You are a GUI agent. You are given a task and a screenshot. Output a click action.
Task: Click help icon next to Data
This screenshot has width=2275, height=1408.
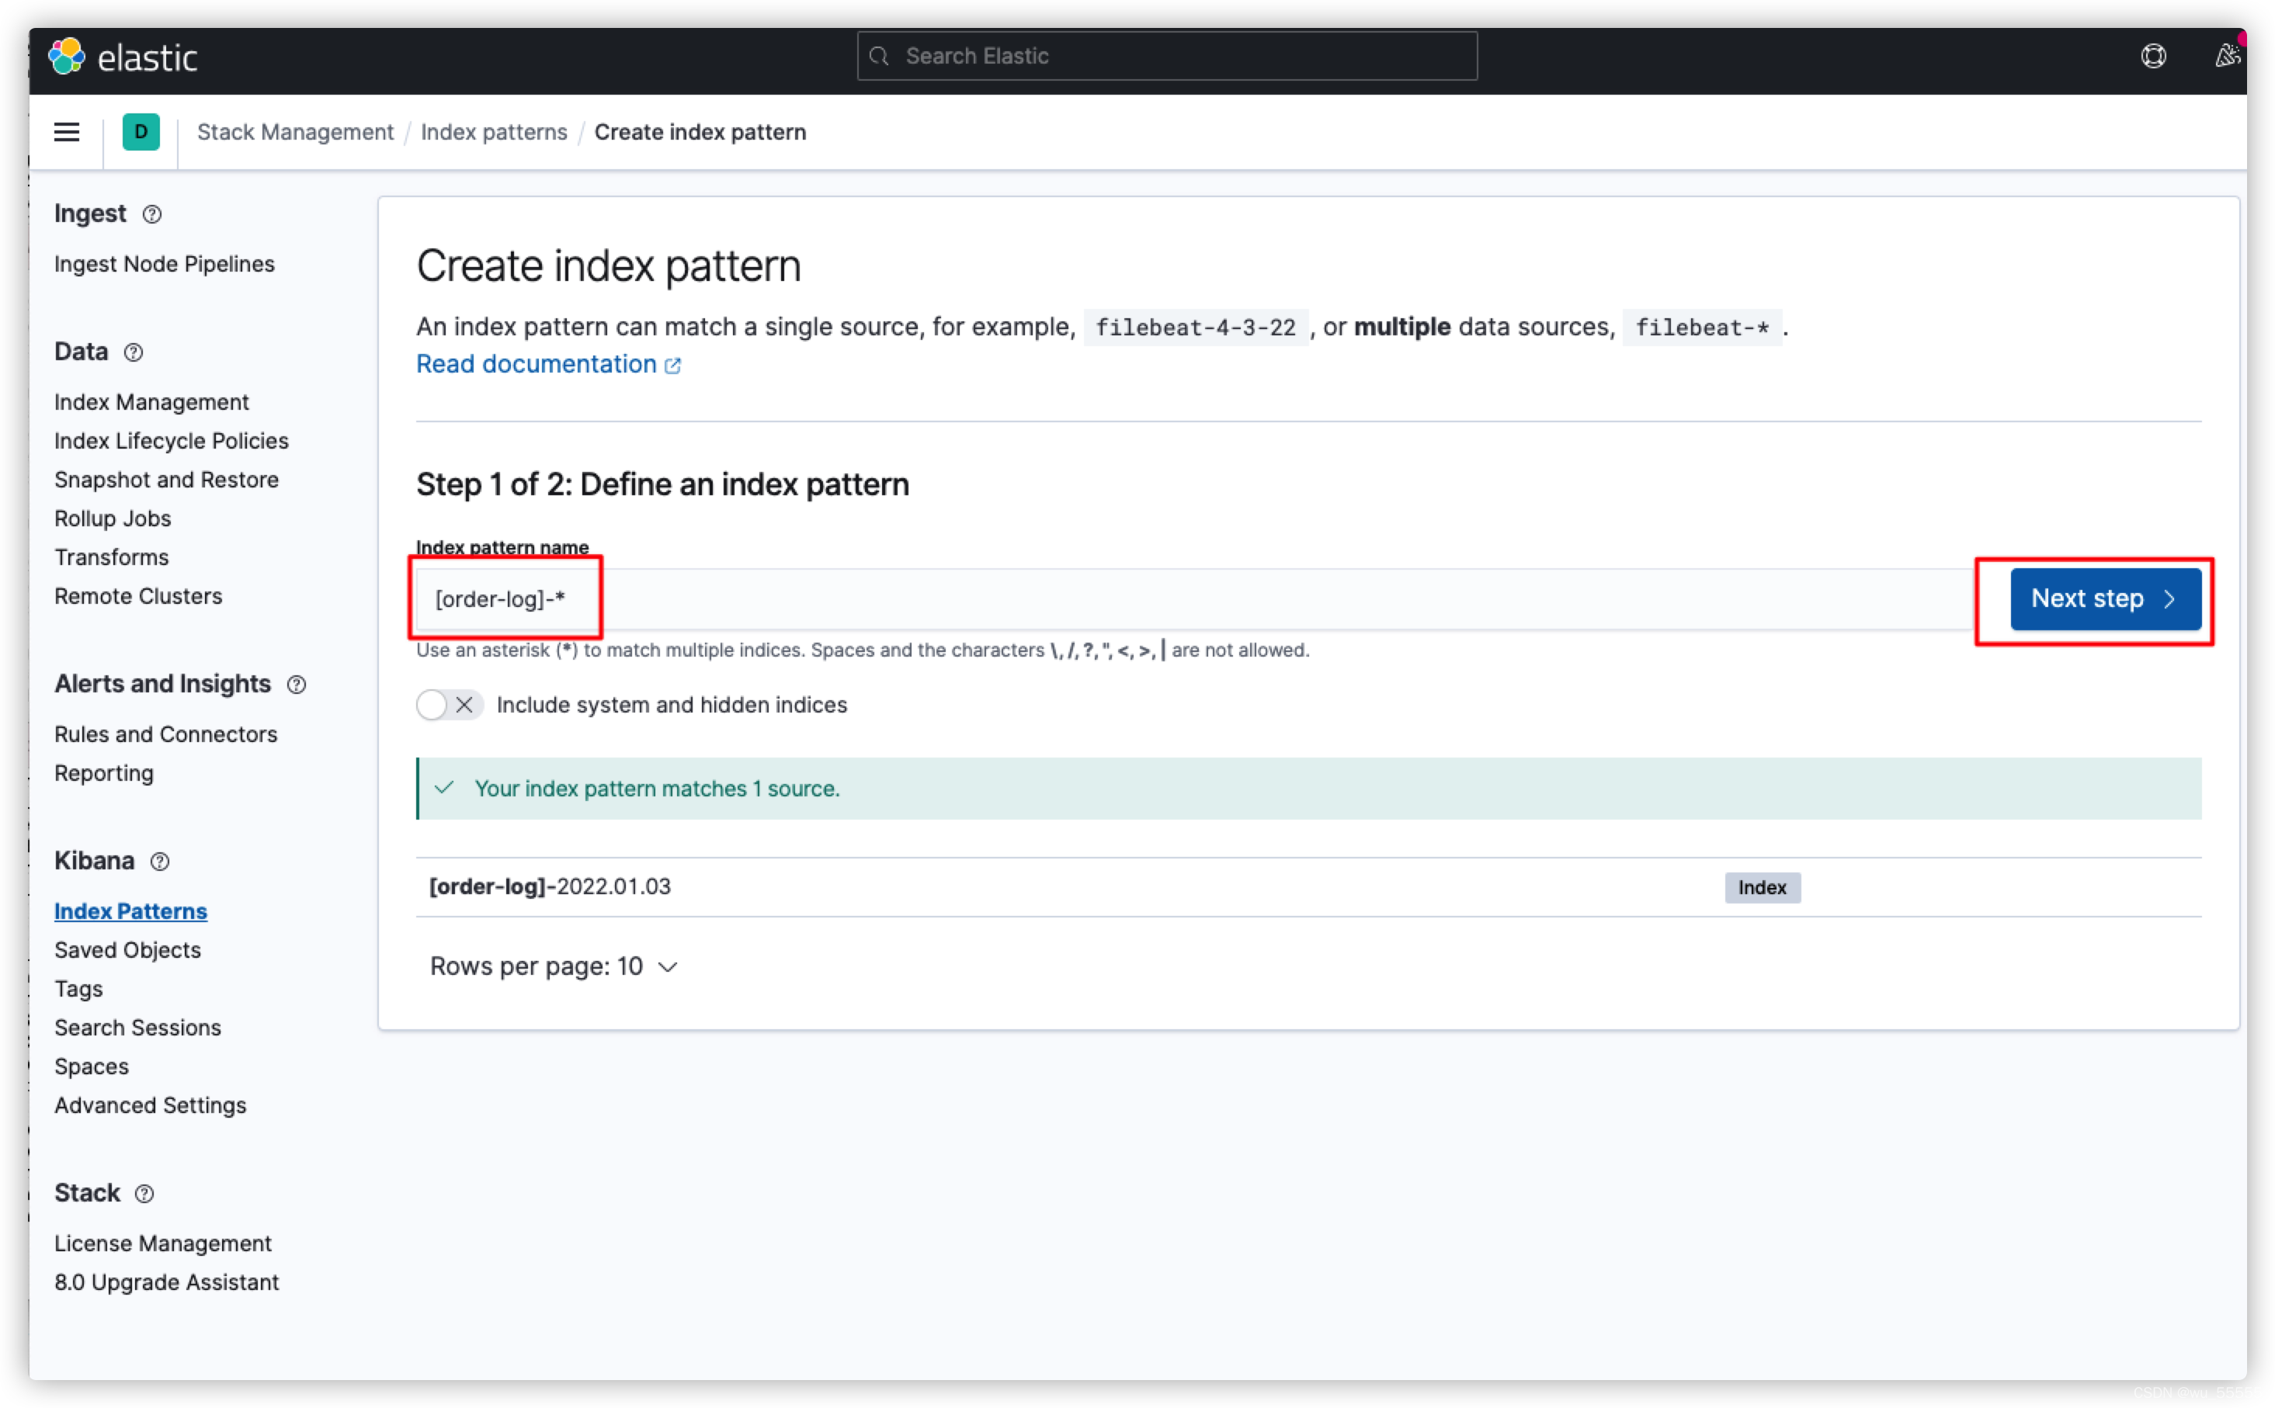click(134, 352)
